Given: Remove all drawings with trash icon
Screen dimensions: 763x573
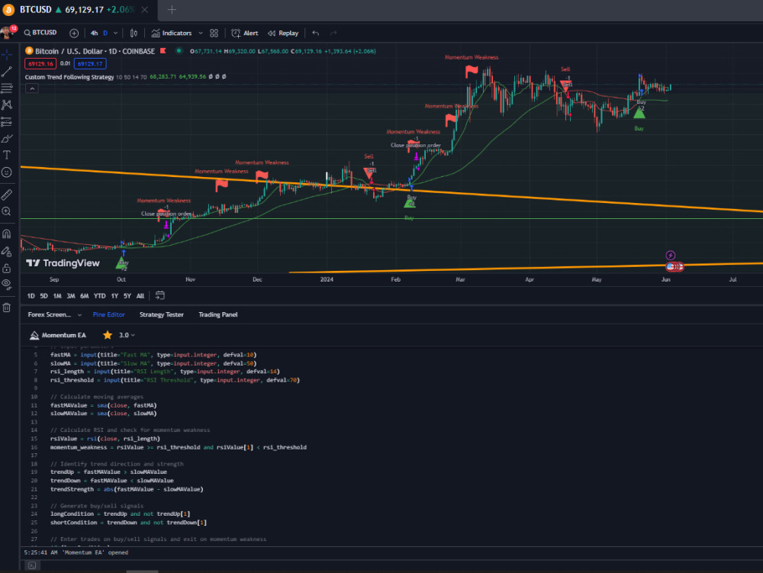Looking at the screenshot, I should [x=6, y=307].
